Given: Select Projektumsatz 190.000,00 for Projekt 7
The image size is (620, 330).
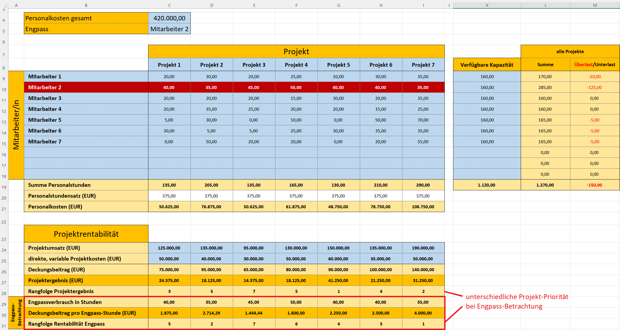Looking at the screenshot, I should (423, 248).
